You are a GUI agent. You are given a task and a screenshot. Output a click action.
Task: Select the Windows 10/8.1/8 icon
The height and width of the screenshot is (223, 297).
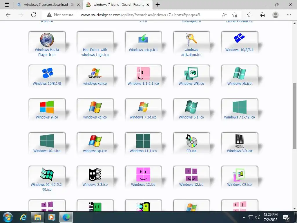[x=47, y=73]
